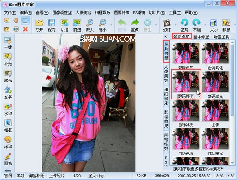Choose 减光 reduce light in sidebar
The height and width of the screenshot is (180, 237).
click(x=8, y=76)
